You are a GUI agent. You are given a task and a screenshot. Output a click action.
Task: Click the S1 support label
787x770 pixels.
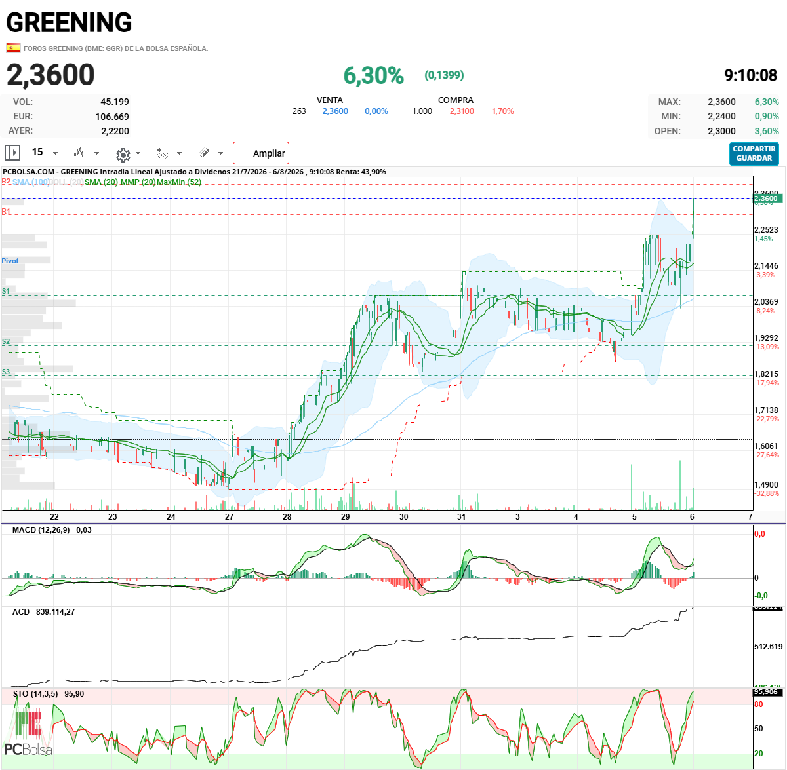tap(6, 291)
